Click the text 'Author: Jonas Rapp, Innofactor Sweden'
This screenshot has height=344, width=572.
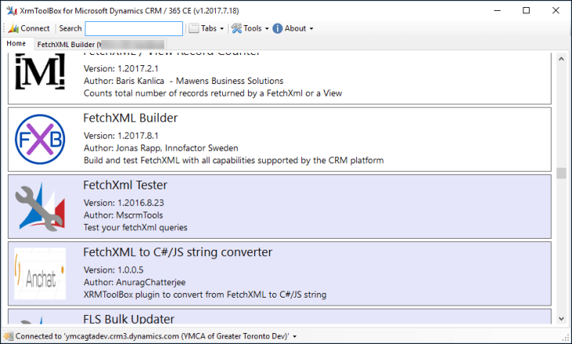pyautogui.click(x=161, y=148)
